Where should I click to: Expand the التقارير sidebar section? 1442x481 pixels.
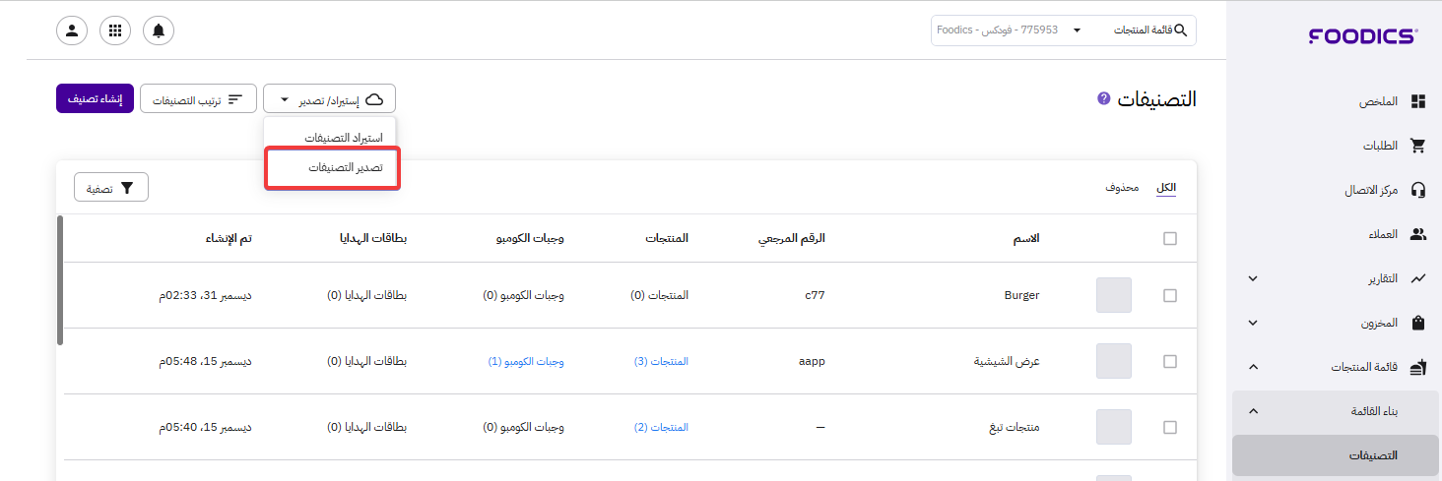pos(1253,278)
